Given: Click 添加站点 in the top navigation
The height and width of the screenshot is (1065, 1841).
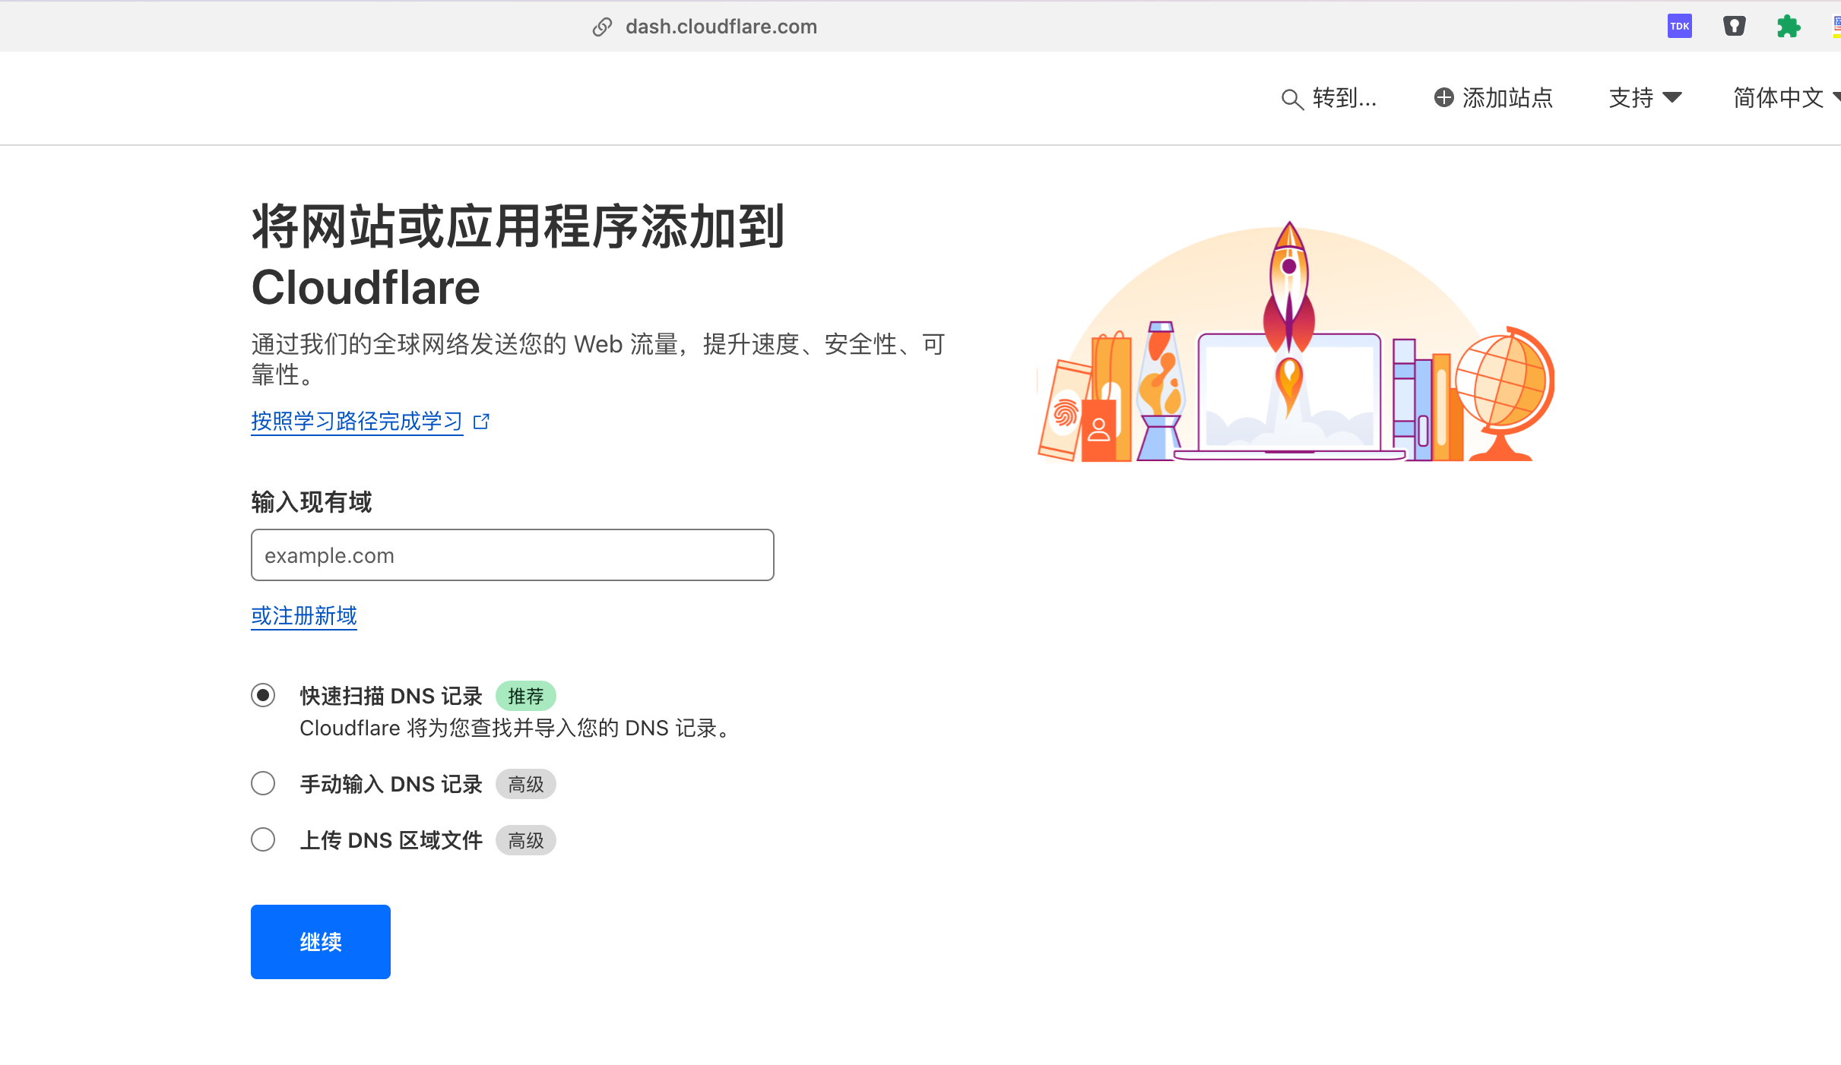Looking at the screenshot, I should (x=1494, y=98).
